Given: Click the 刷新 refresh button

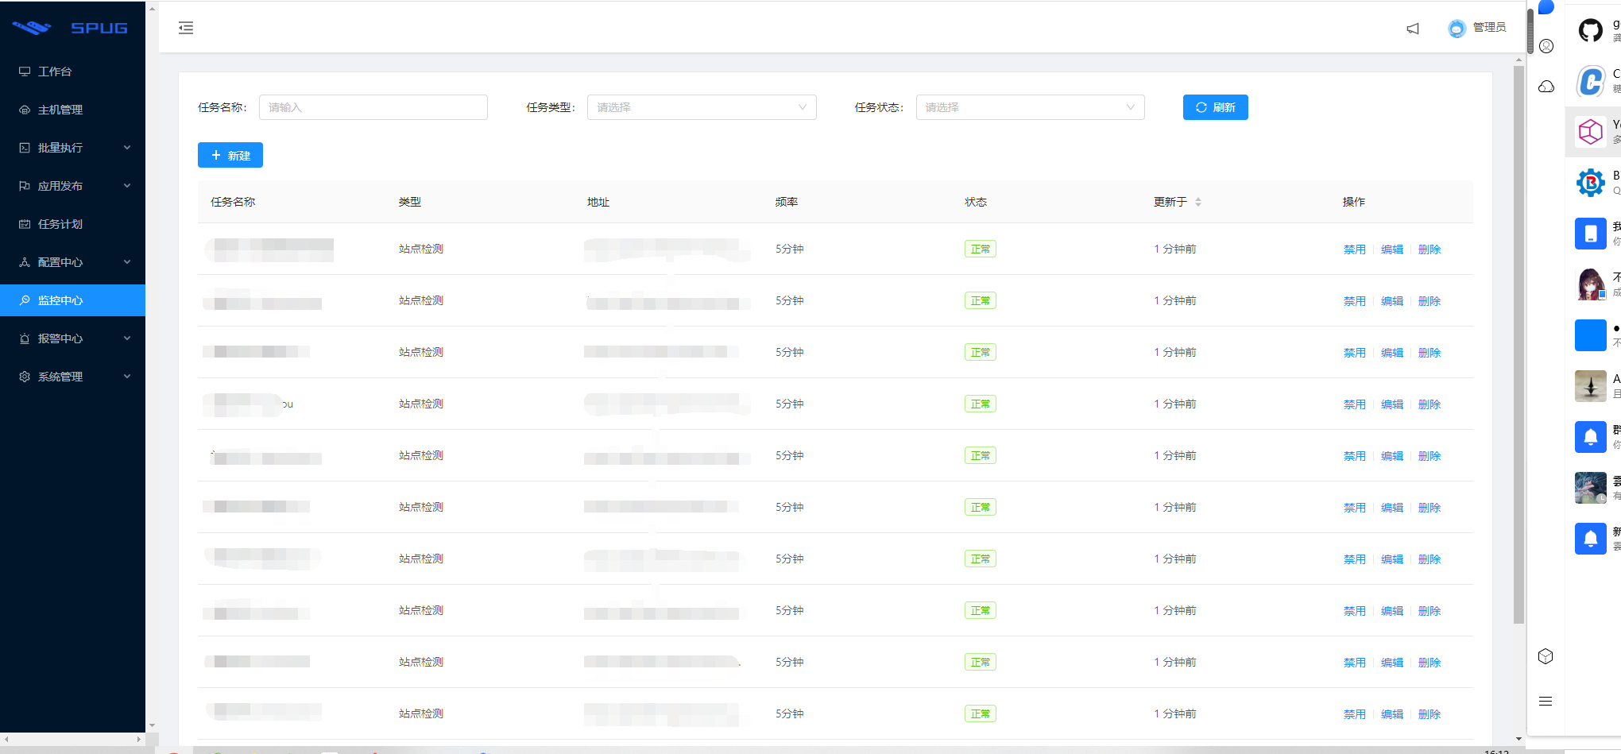Looking at the screenshot, I should (x=1216, y=107).
